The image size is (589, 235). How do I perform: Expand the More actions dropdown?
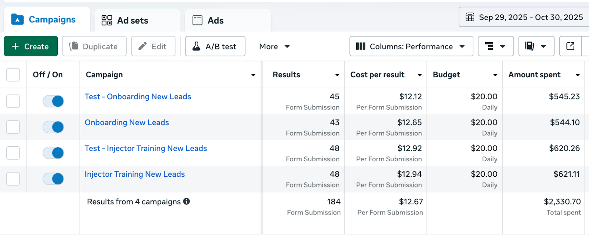[274, 47]
